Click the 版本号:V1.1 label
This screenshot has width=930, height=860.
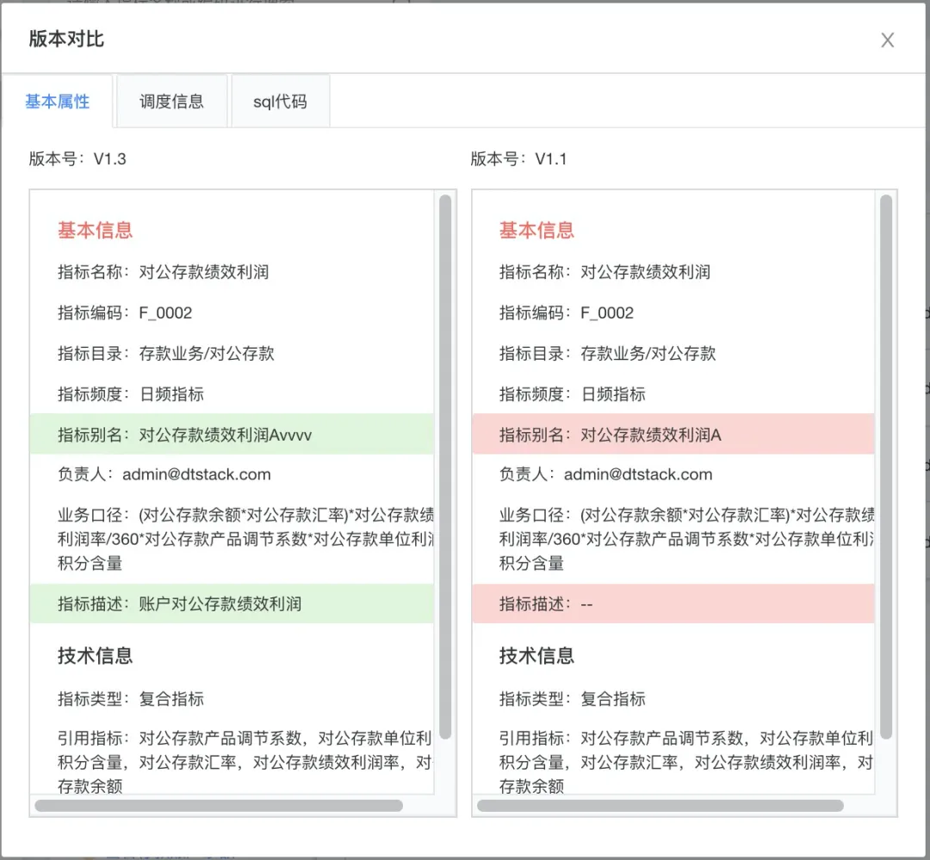point(518,158)
